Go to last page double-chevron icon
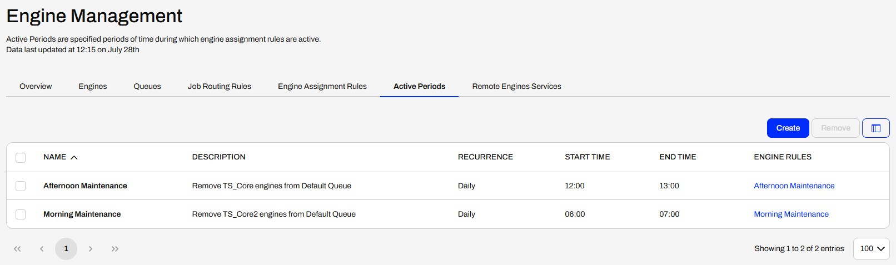 click(x=115, y=249)
